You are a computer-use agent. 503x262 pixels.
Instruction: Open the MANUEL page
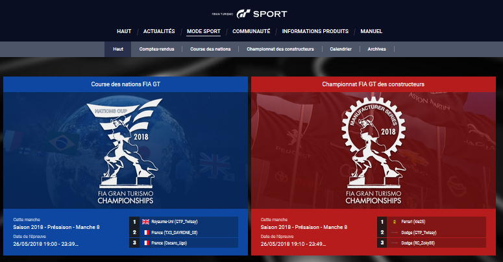[x=371, y=31]
